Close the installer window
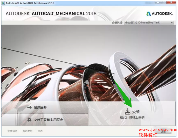The width and height of the screenshot is (178, 138). pyautogui.click(x=171, y=2)
